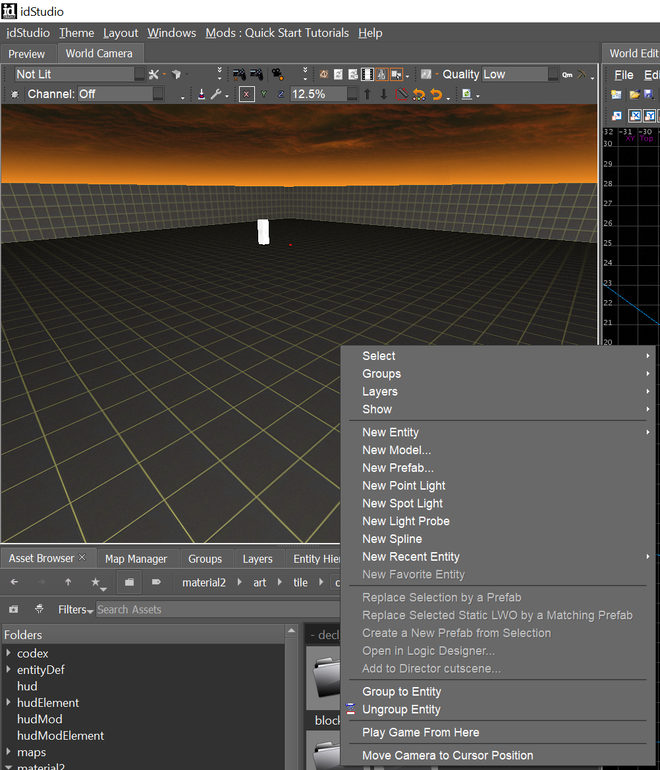Click the small gear icon left of Channel
Screen dimensions: 660x770
pyautogui.click(x=14, y=94)
